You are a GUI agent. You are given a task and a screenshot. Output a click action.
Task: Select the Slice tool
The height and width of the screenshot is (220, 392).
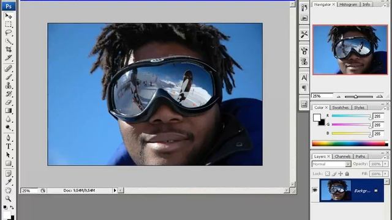8,57
